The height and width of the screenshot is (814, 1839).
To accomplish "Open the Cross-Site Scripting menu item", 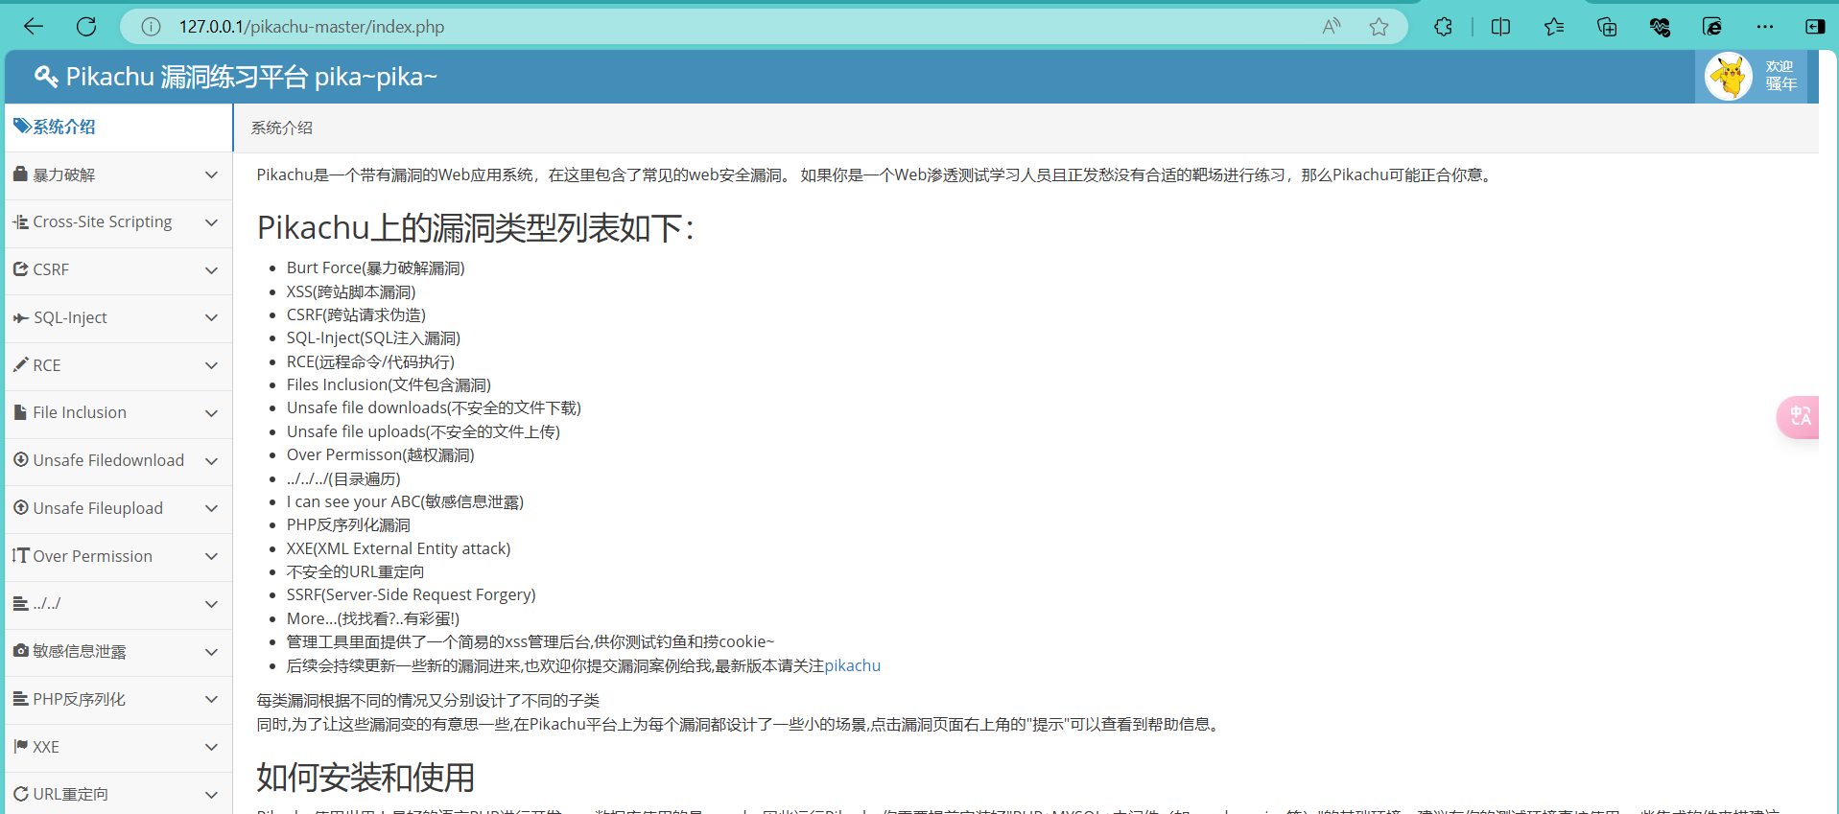I will click(x=118, y=222).
